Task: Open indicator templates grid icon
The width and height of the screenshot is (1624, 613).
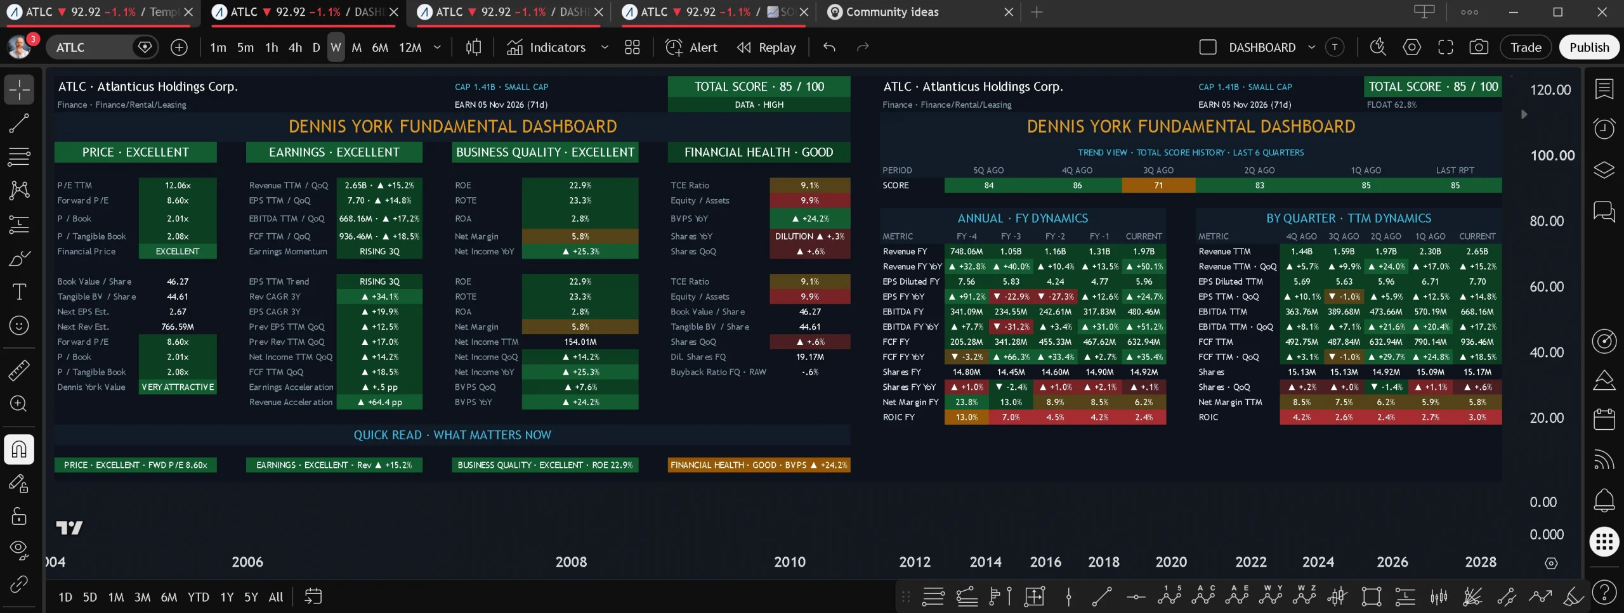Action: tap(632, 47)
